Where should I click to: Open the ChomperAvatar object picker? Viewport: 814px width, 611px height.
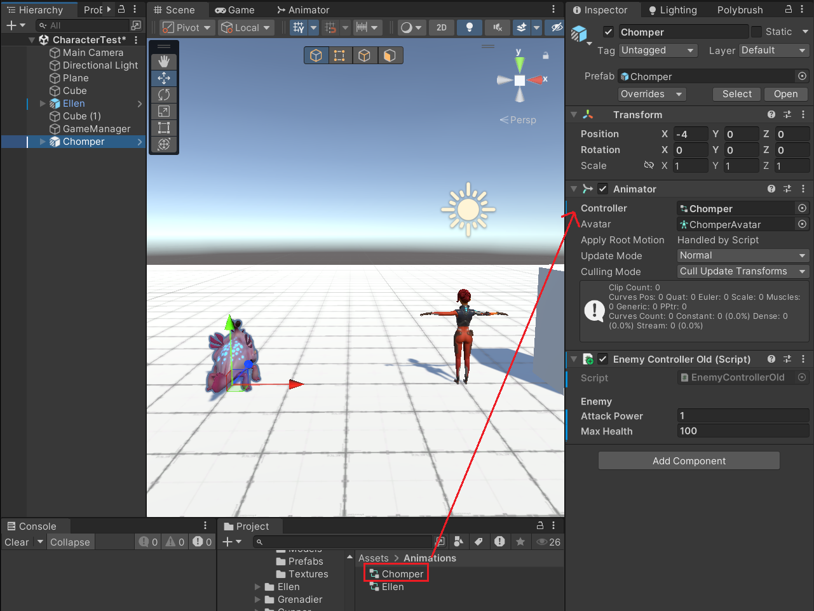point(803,224)
